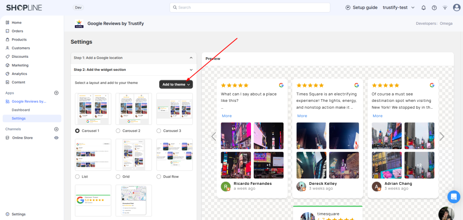The image size is (463, 220).
Task: Open the blue chat support bubble
Action: coord(454,197)
